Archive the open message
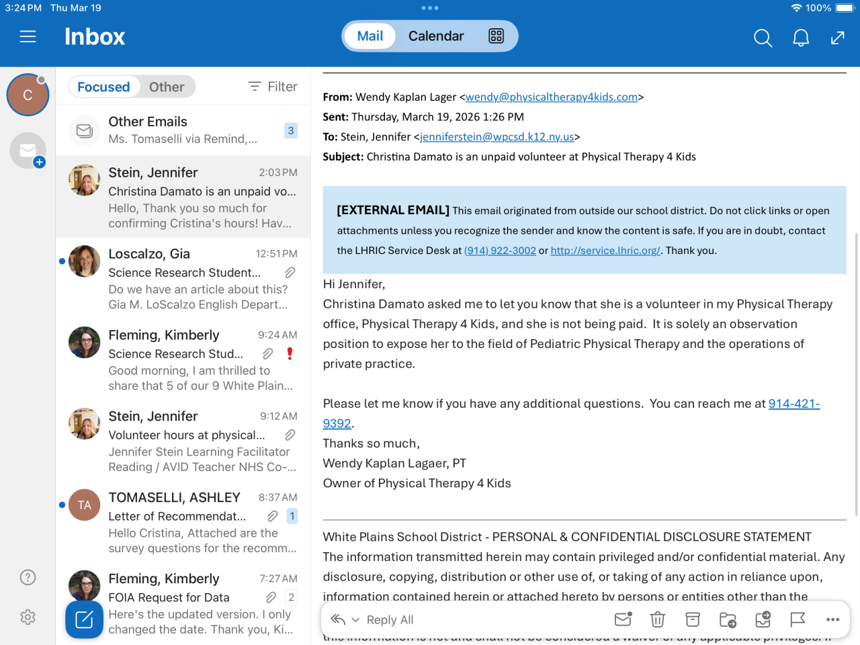 click(x=693, y=619)
